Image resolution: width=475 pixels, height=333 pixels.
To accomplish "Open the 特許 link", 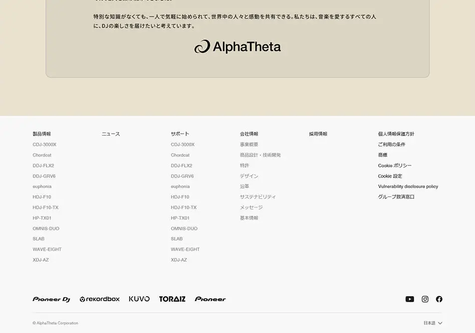I will coord(244,166).
